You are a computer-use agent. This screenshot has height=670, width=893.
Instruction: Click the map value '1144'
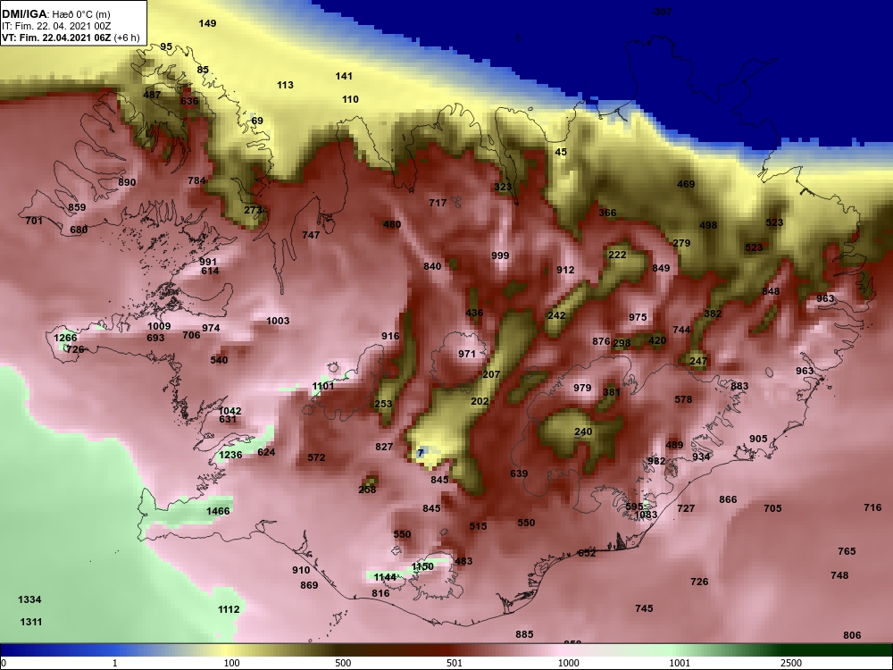pos(385,578)
